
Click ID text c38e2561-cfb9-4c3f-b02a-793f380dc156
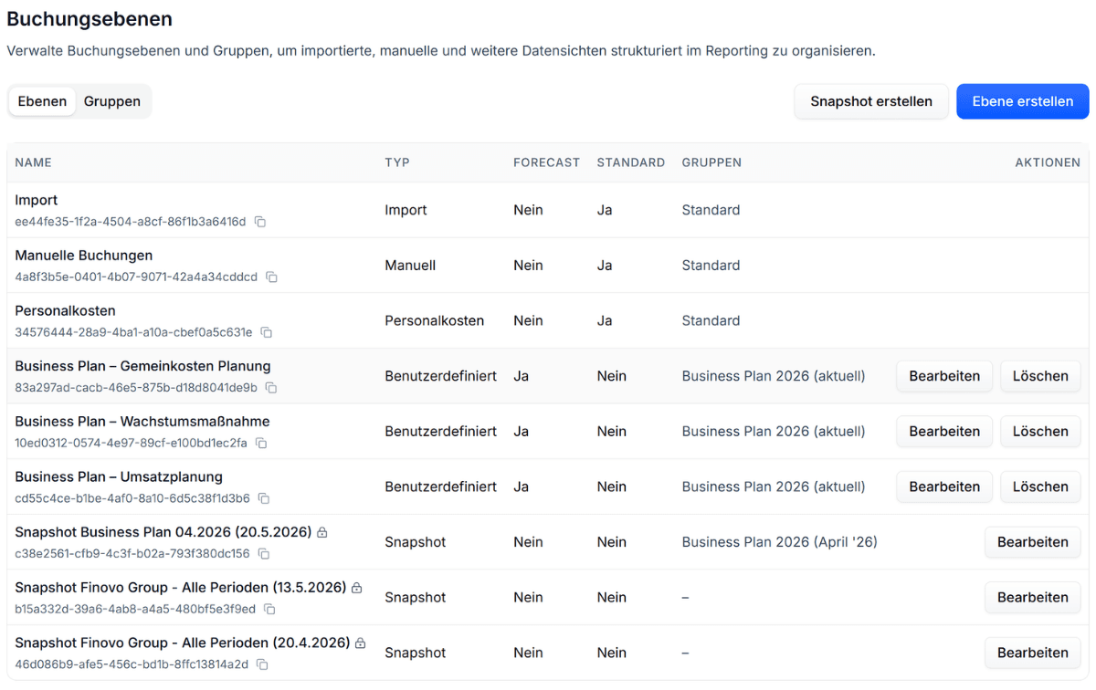point(132,554)
